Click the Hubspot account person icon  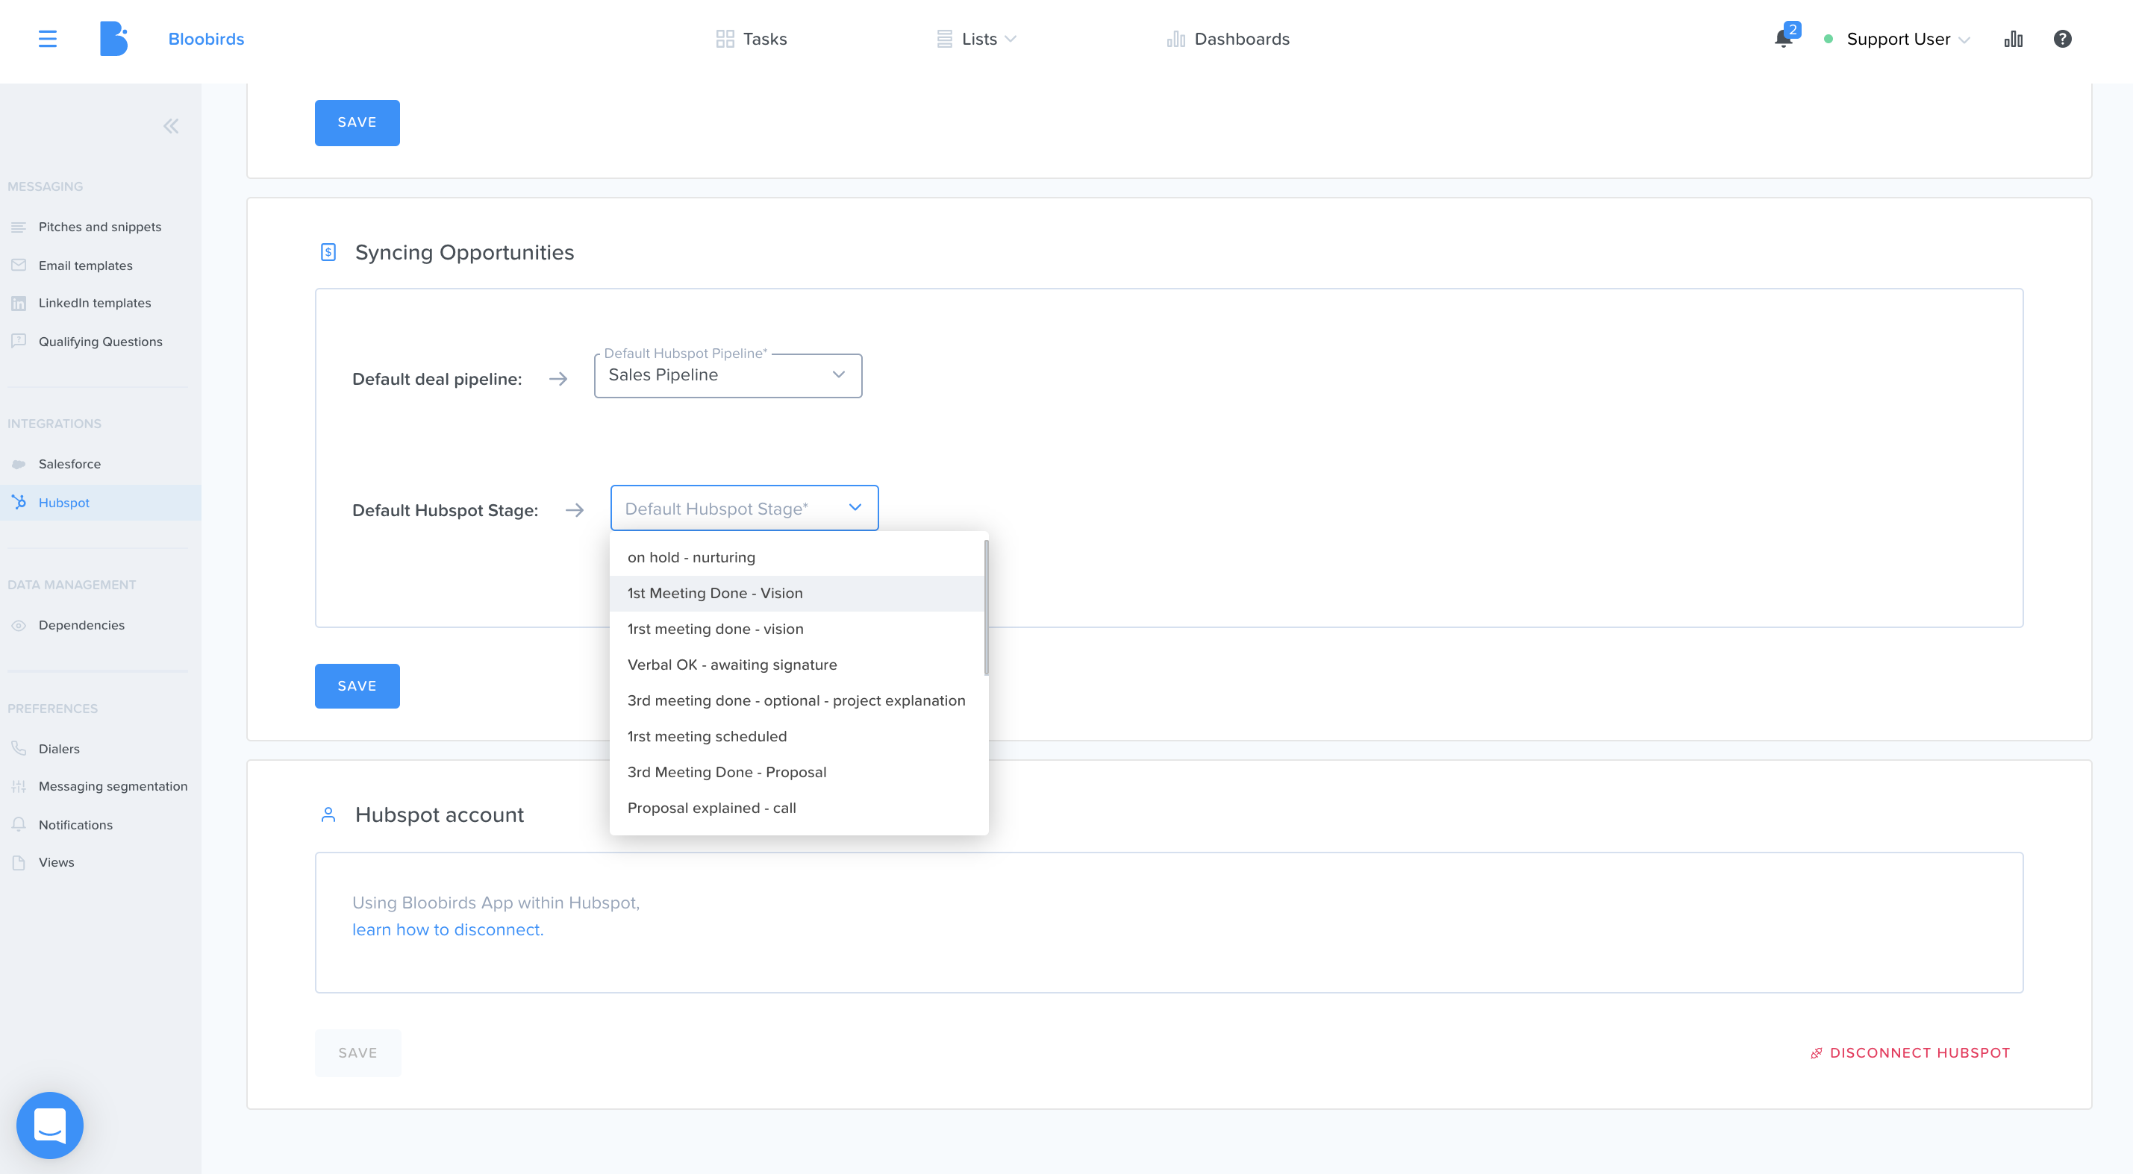(328, 815)
